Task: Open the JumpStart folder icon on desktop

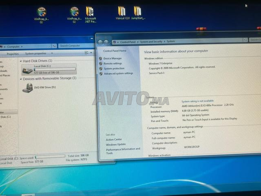Action: click(138, 13)
